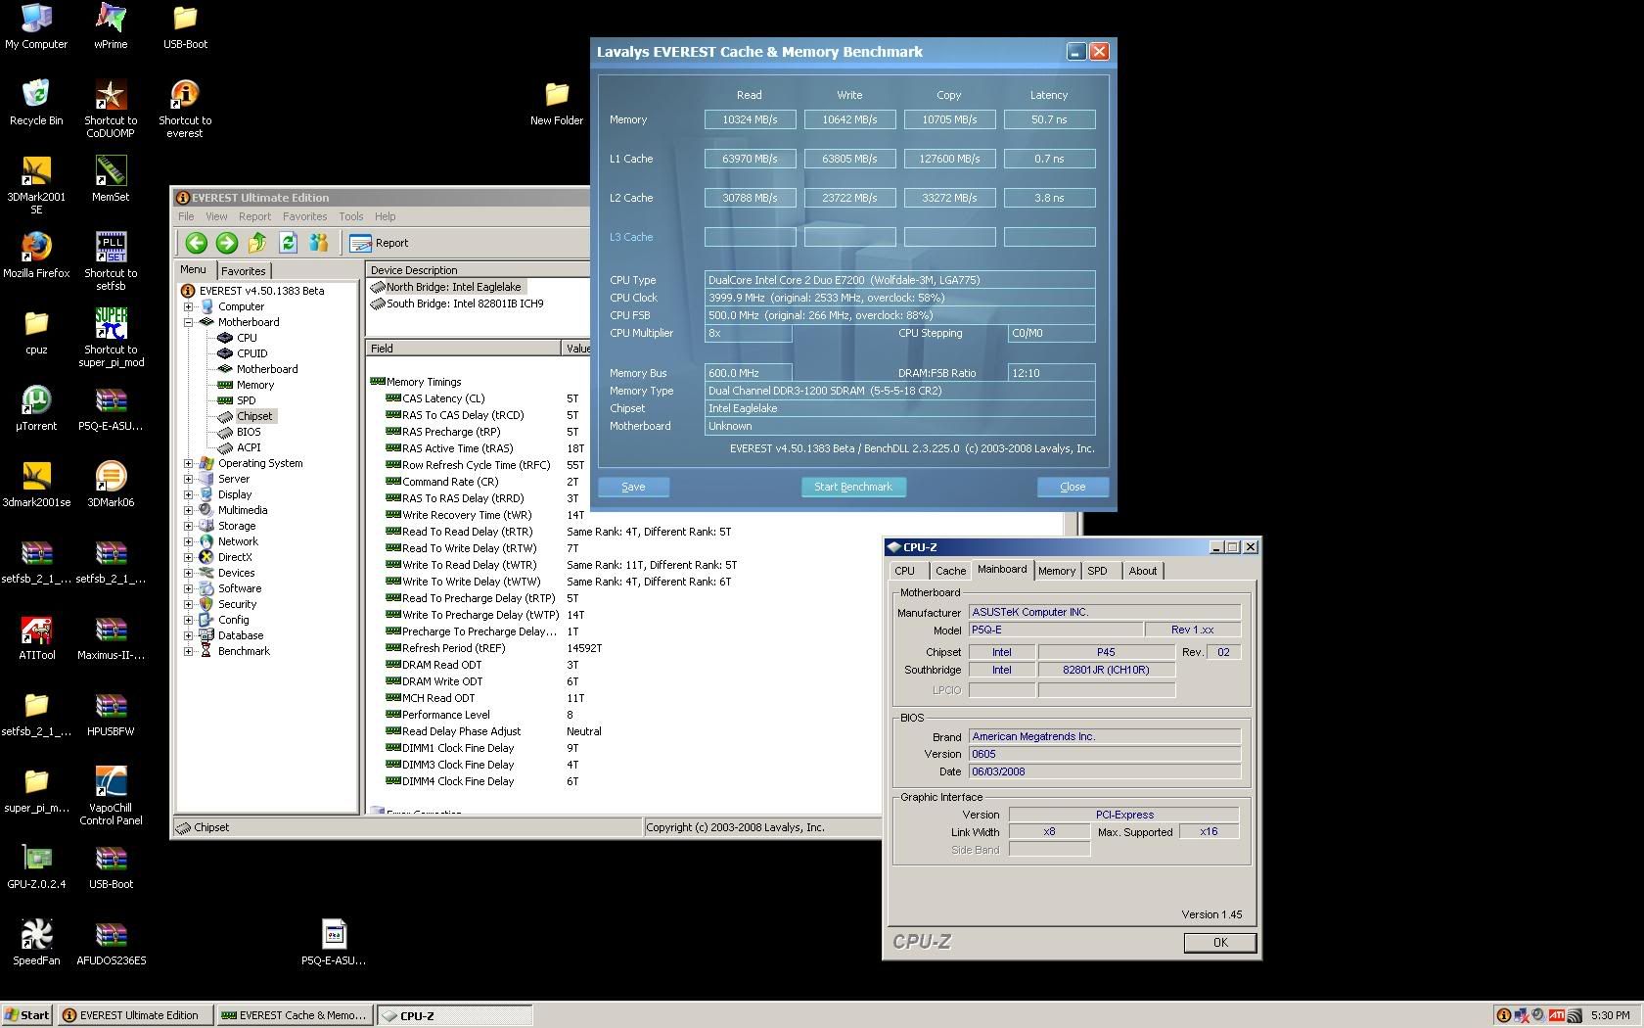Image resolution: width=1644 pixels, height=1028 pixels.
Task: Expand the Operating System tree node
Action: 189,463
